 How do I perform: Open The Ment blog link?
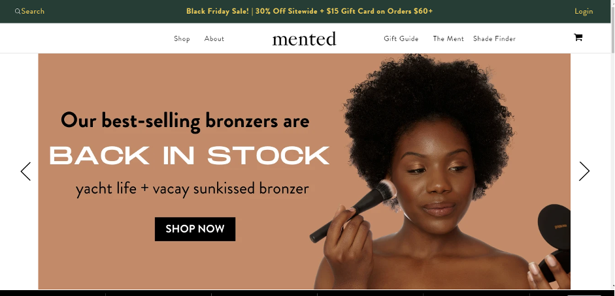pos(448,38)
